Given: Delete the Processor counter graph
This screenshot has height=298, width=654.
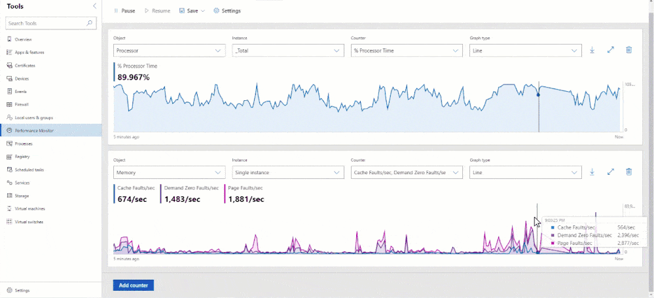Looking at the screenshot, I should [x=628, y=50].
